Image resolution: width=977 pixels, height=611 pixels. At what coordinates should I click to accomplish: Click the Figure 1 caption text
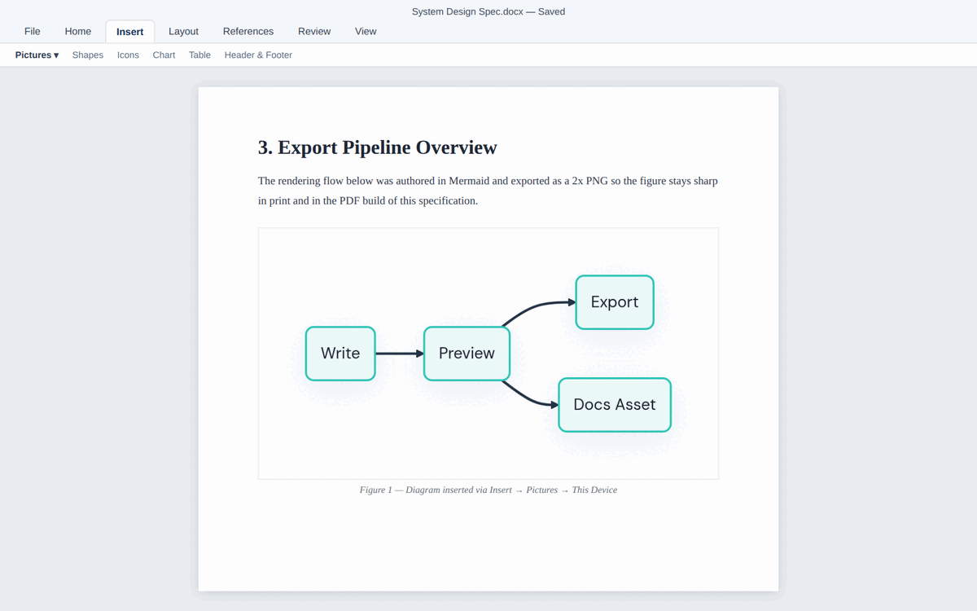coord(488,490)
